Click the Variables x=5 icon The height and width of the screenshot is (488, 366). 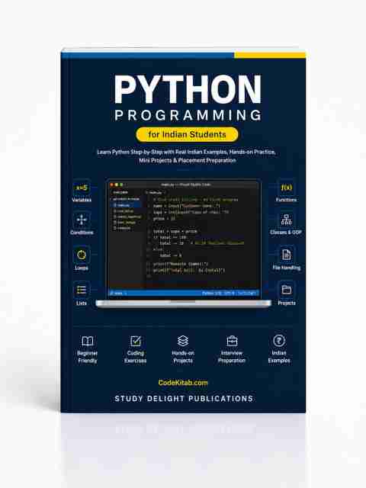[82, 188]
